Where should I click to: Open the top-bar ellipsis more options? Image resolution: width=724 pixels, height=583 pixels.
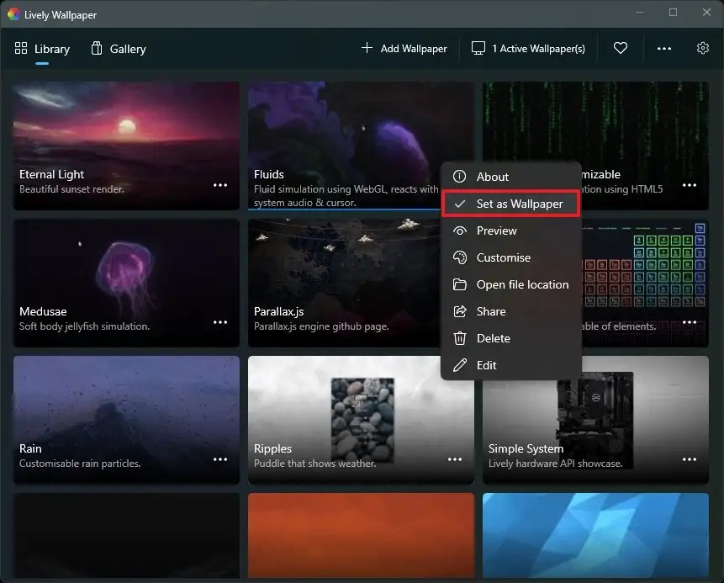[x=664, y=48]
